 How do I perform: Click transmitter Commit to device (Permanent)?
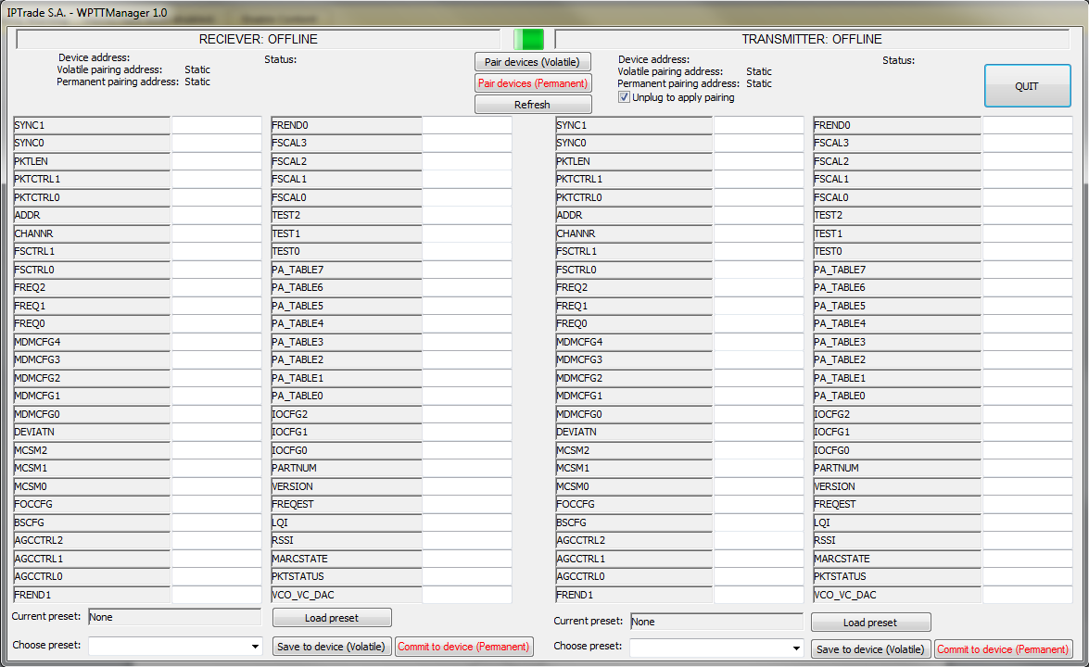(x=1003, y=649)
